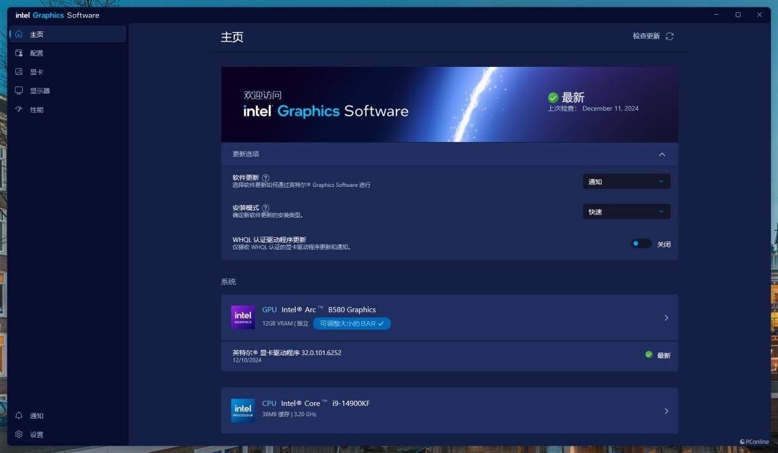Click the home icon in sidebar
The width and height of the screenshot is (778, 453).
pos(19,34)
